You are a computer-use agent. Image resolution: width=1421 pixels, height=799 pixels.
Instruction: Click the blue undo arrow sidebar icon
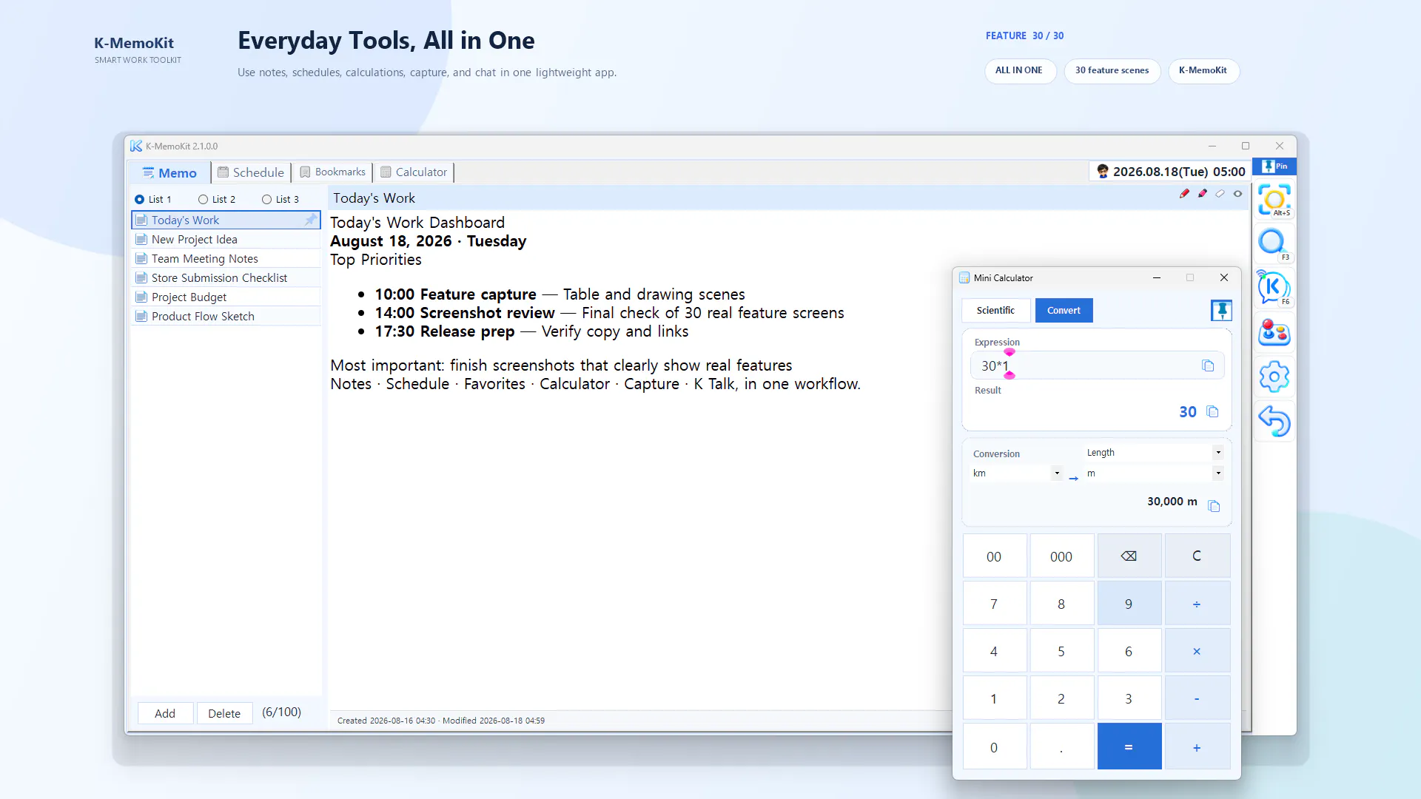[1274, 422]
